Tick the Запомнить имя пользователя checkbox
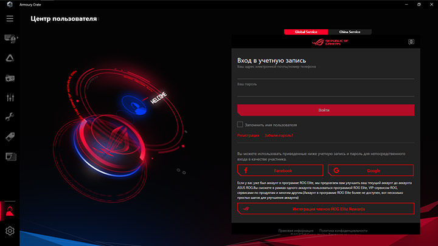This screenshot has width=438, height=246. (x=240, y=125)
